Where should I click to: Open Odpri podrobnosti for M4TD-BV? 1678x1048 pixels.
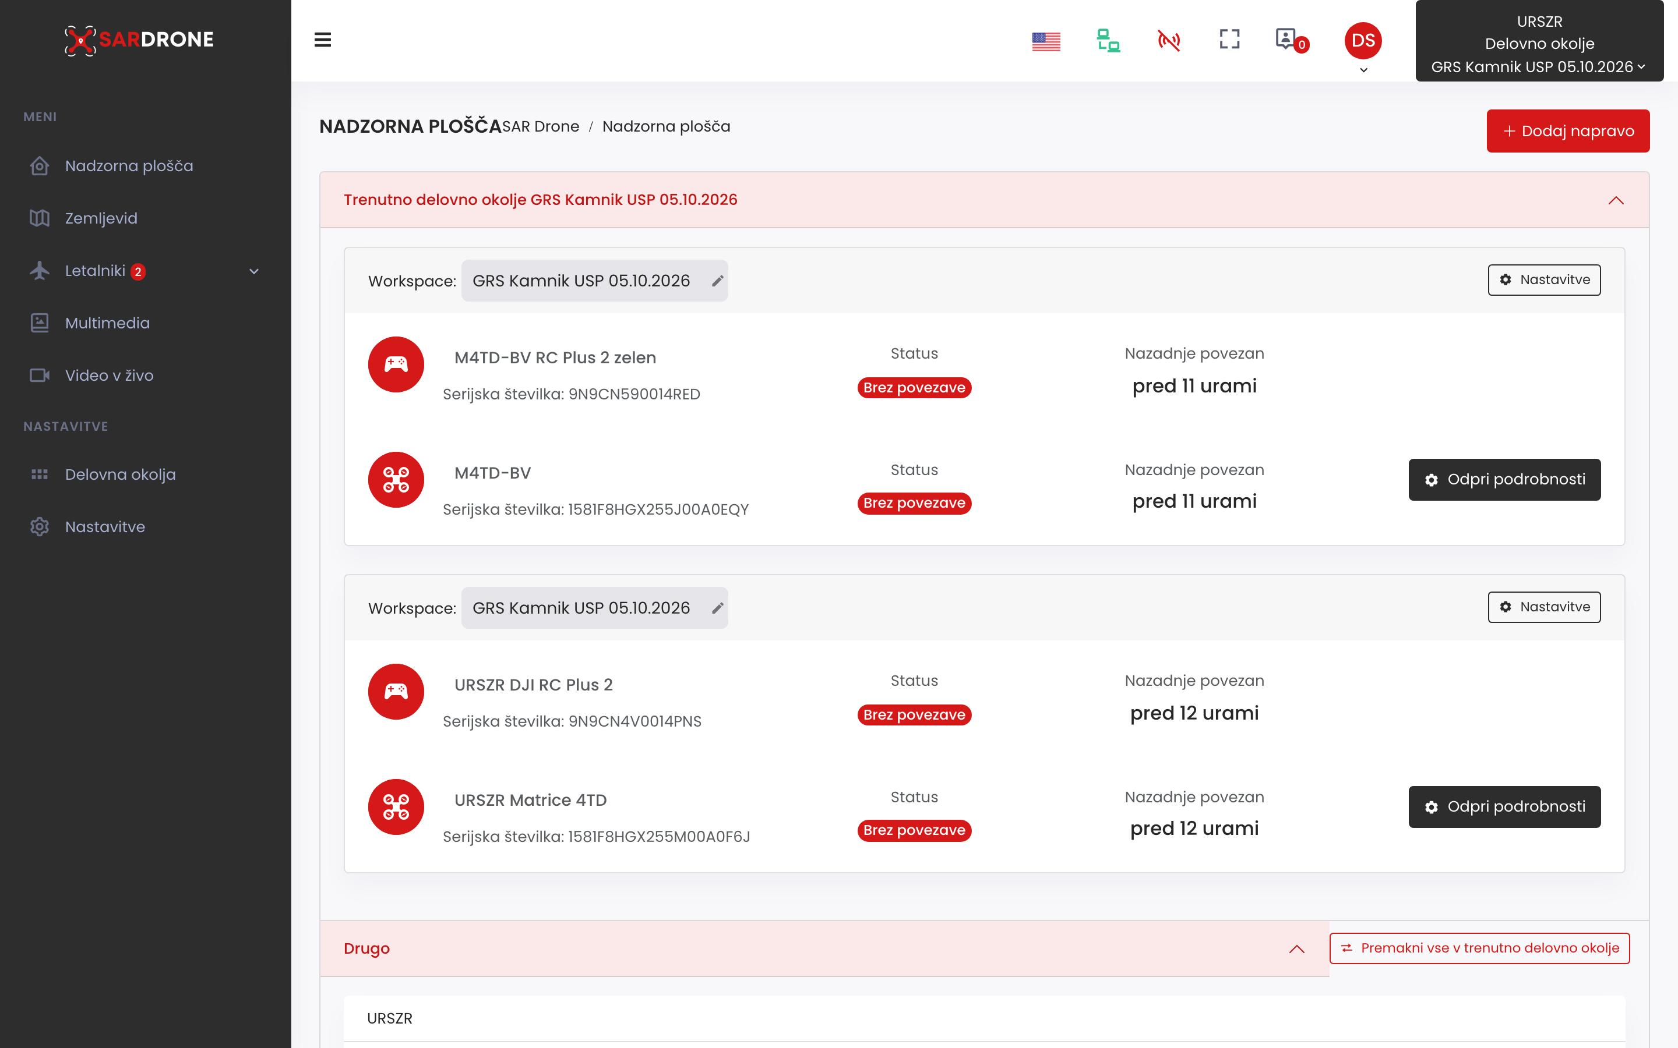[x=1504, y=480]
